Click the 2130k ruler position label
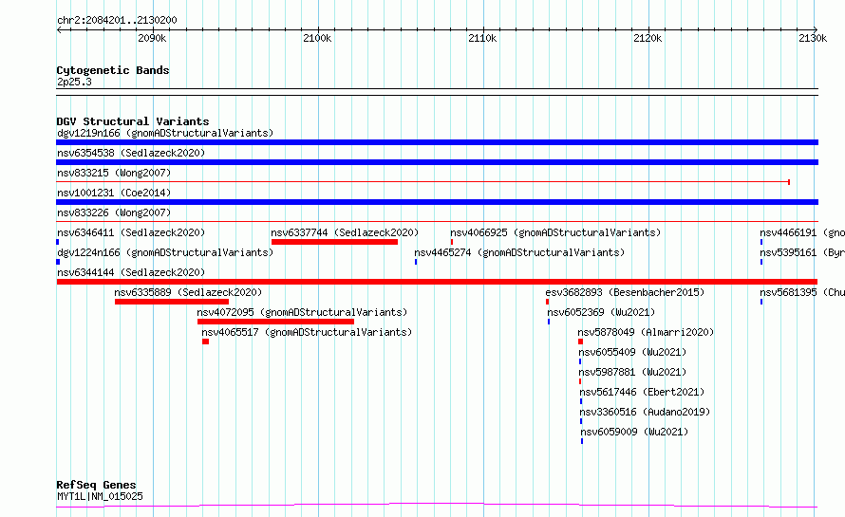 coord(813,38)
